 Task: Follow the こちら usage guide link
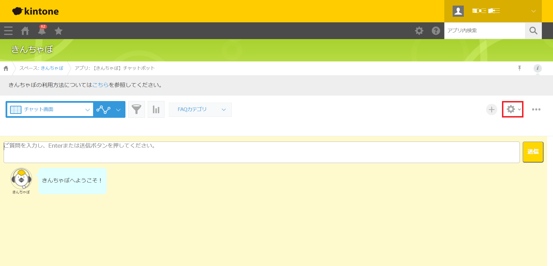[x=100, y=85]
